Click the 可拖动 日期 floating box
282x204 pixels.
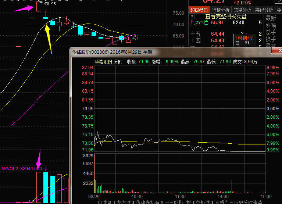244,40
